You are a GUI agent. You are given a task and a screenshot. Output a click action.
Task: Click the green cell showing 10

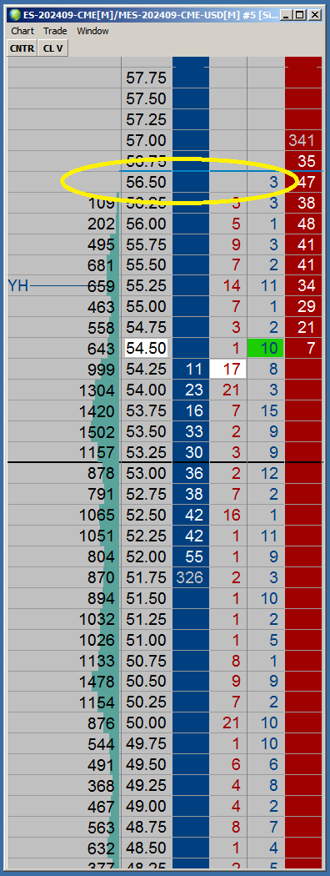(x=266, y=348)
